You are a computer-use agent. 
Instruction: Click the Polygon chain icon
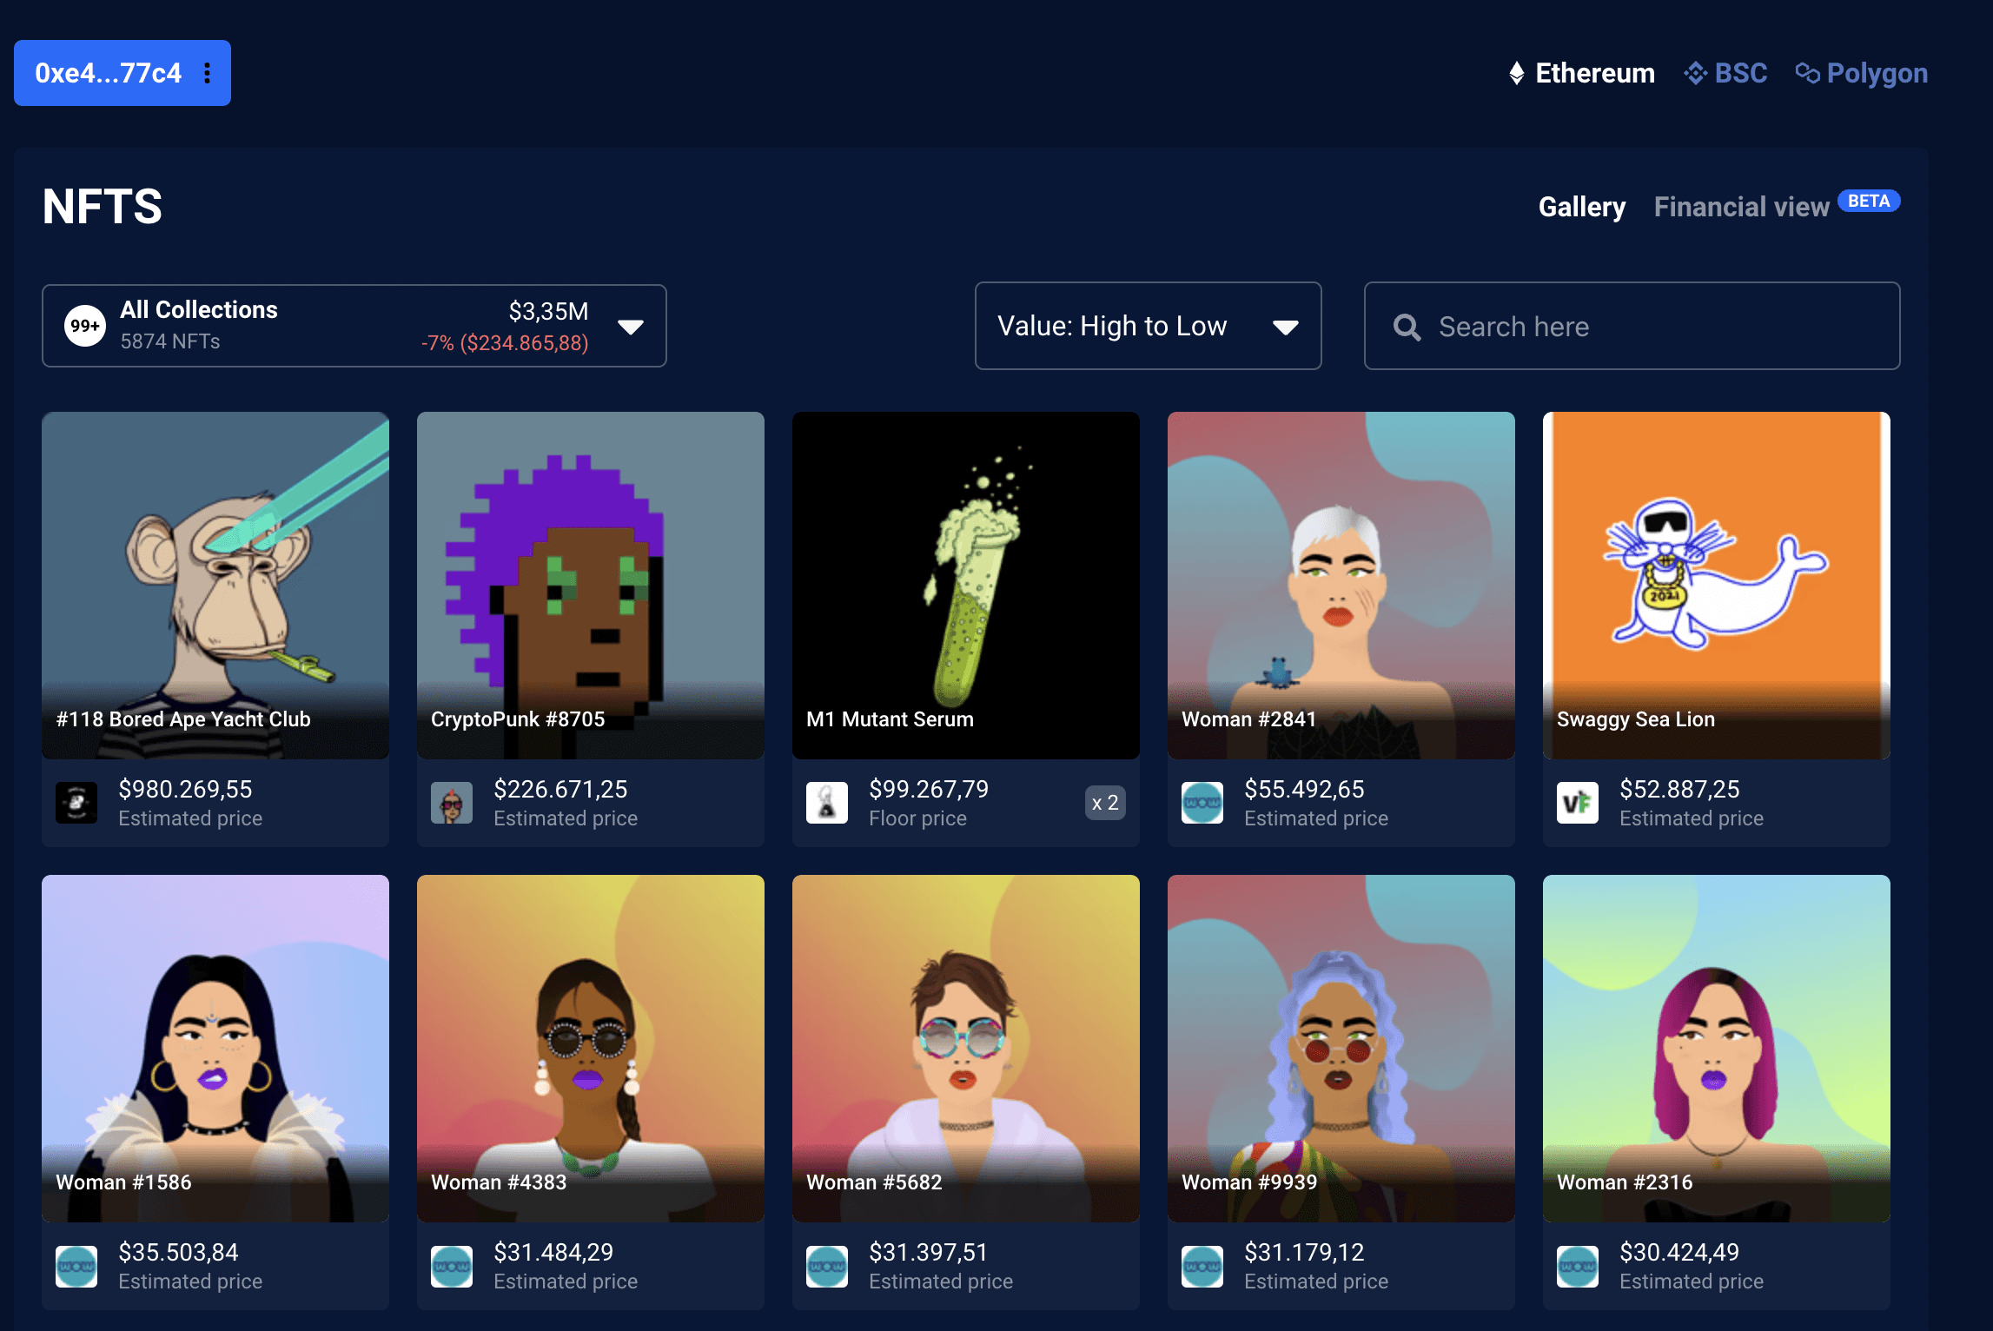(x=1807, y=73)
